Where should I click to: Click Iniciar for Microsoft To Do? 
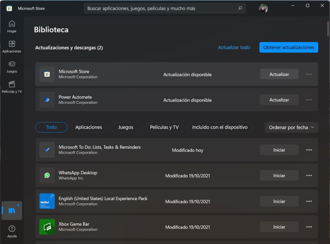tap(279, 150)
